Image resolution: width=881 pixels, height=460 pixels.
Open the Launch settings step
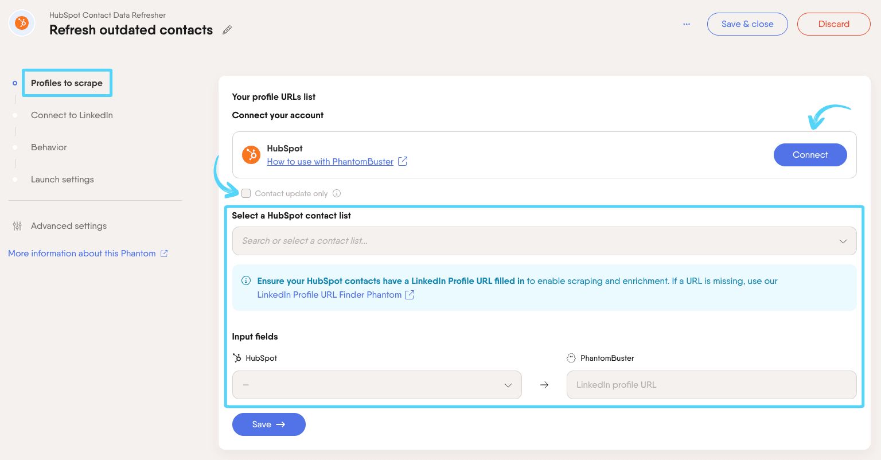[63, 180]
